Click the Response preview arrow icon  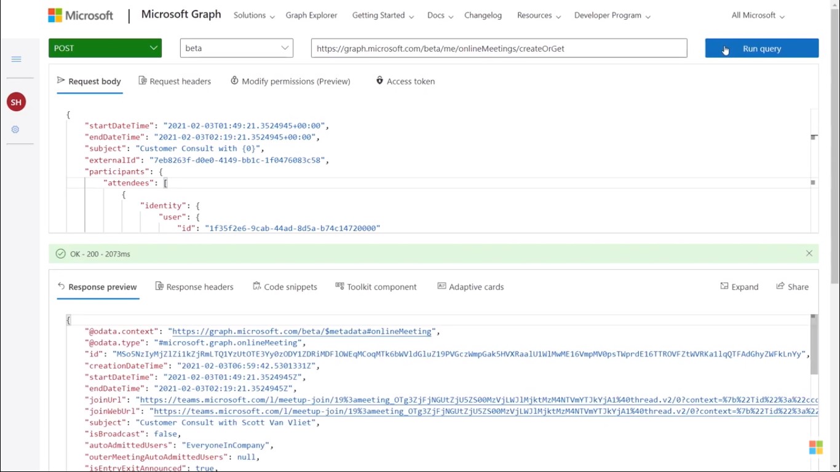pyautogui.click(x=61, y=286)
